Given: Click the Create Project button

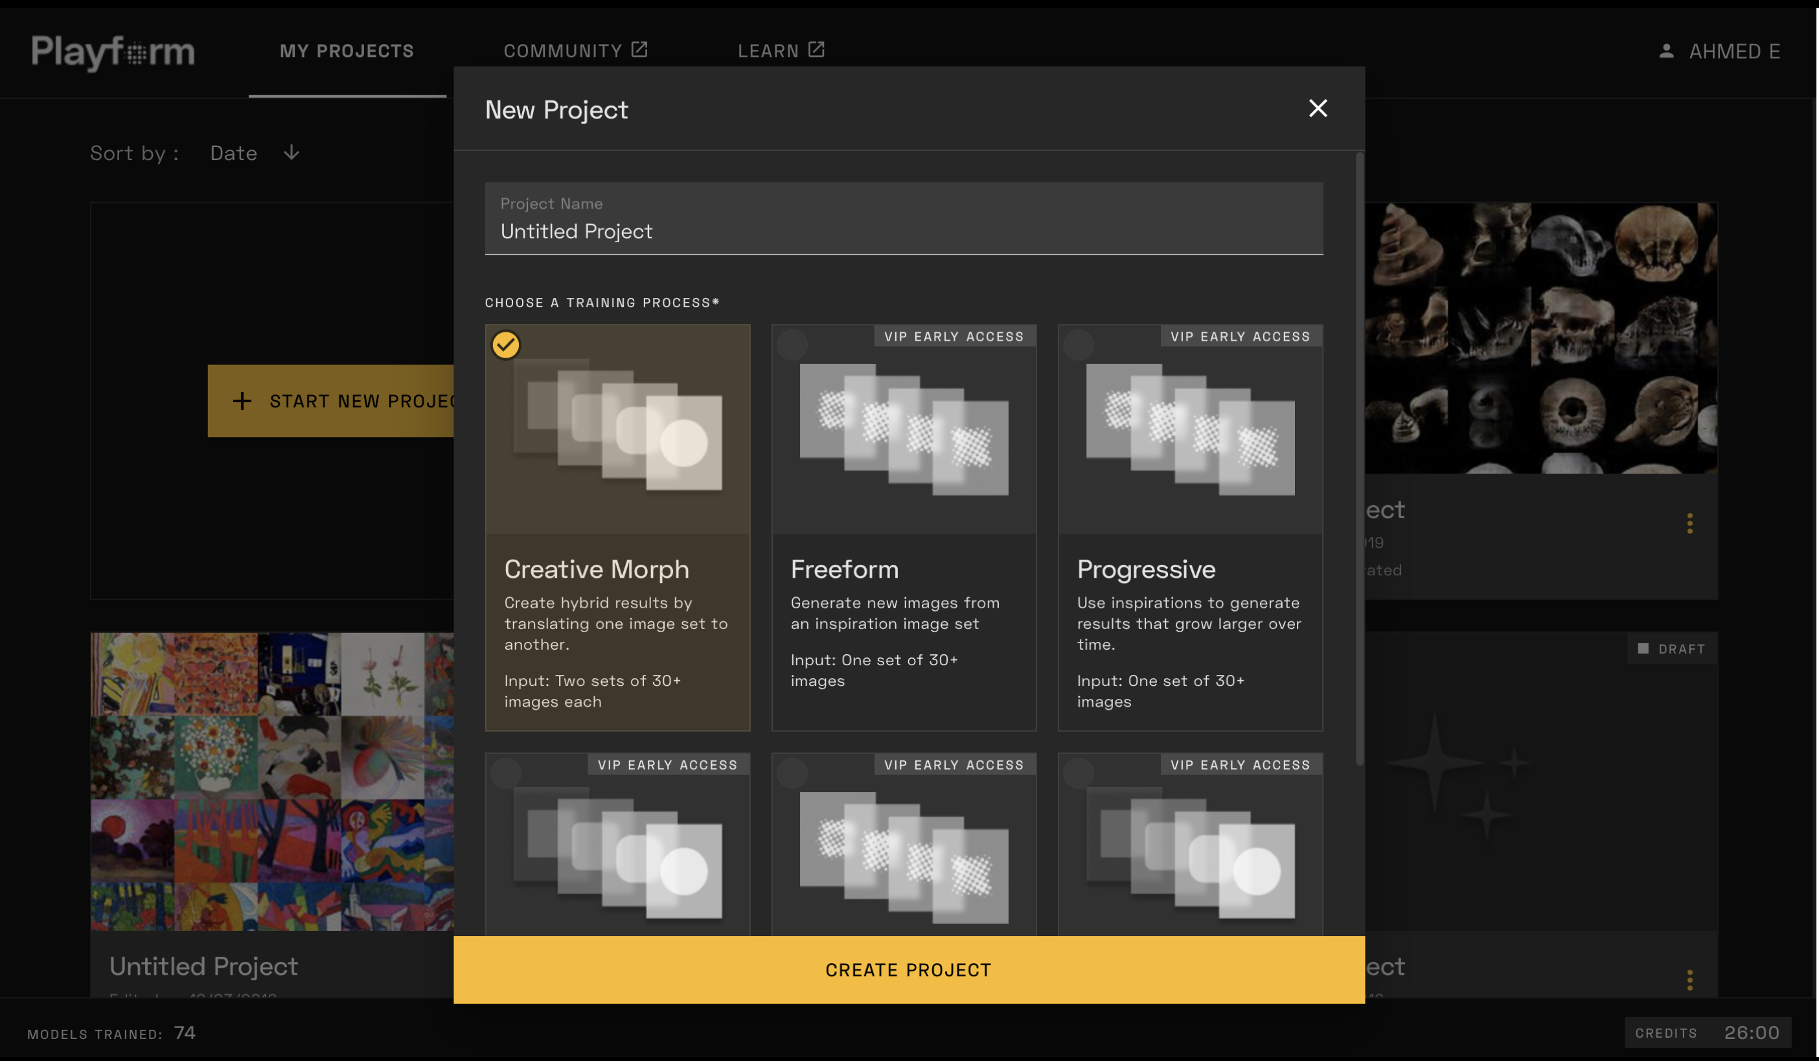Looking at the screenshot, I should [x=909, y=969].
